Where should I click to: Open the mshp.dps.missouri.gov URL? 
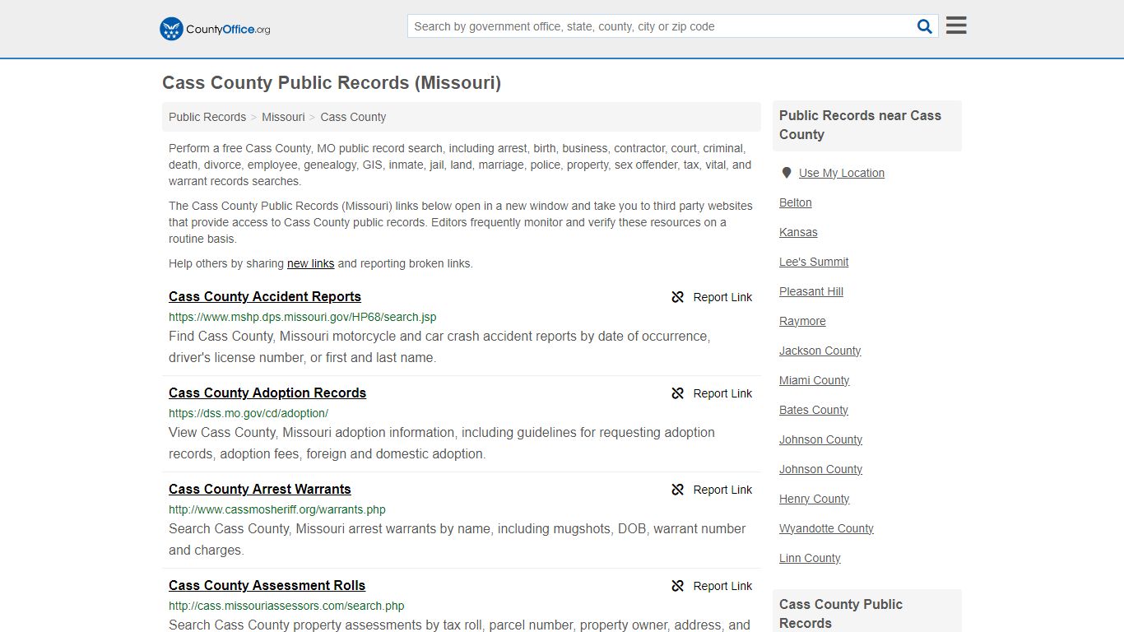pos(303,317)
